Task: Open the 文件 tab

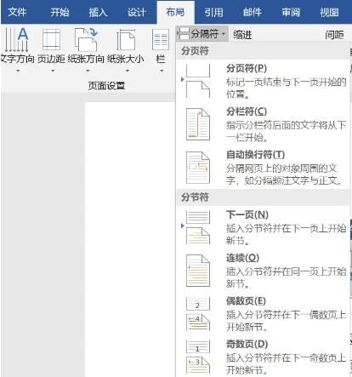Action: click(17, 12)
